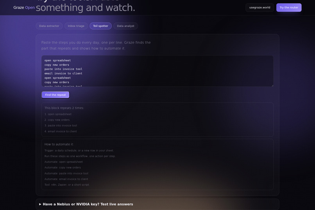Click the disclosure triangle beside Have a Nebius
The height and width of the screenshot is (210, 315).
(40, 204)
